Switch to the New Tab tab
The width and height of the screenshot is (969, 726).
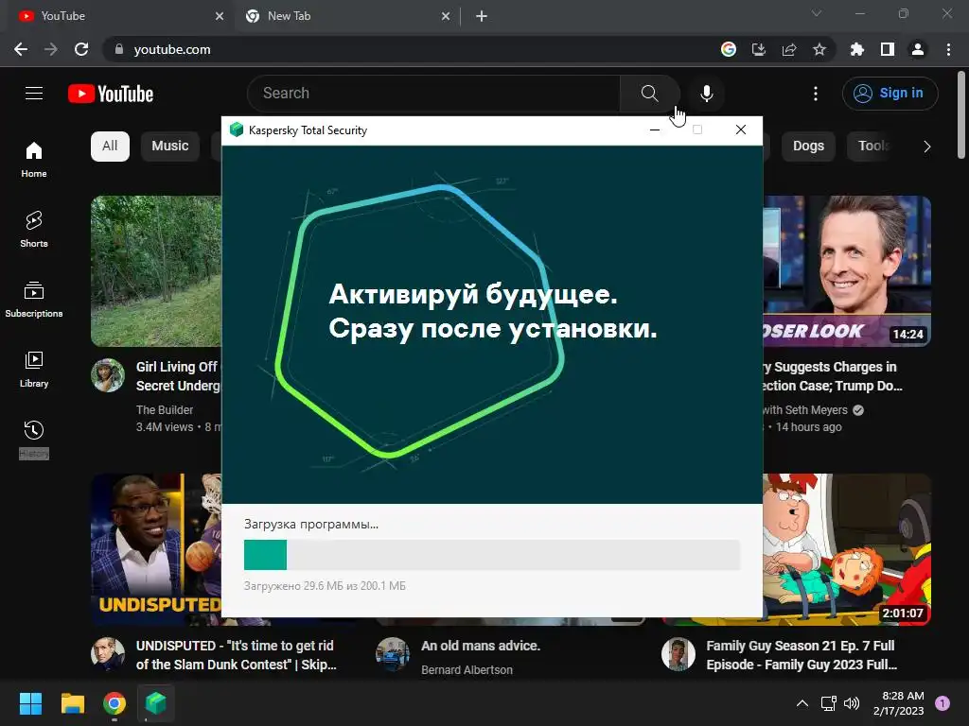(x=346, y=16)
